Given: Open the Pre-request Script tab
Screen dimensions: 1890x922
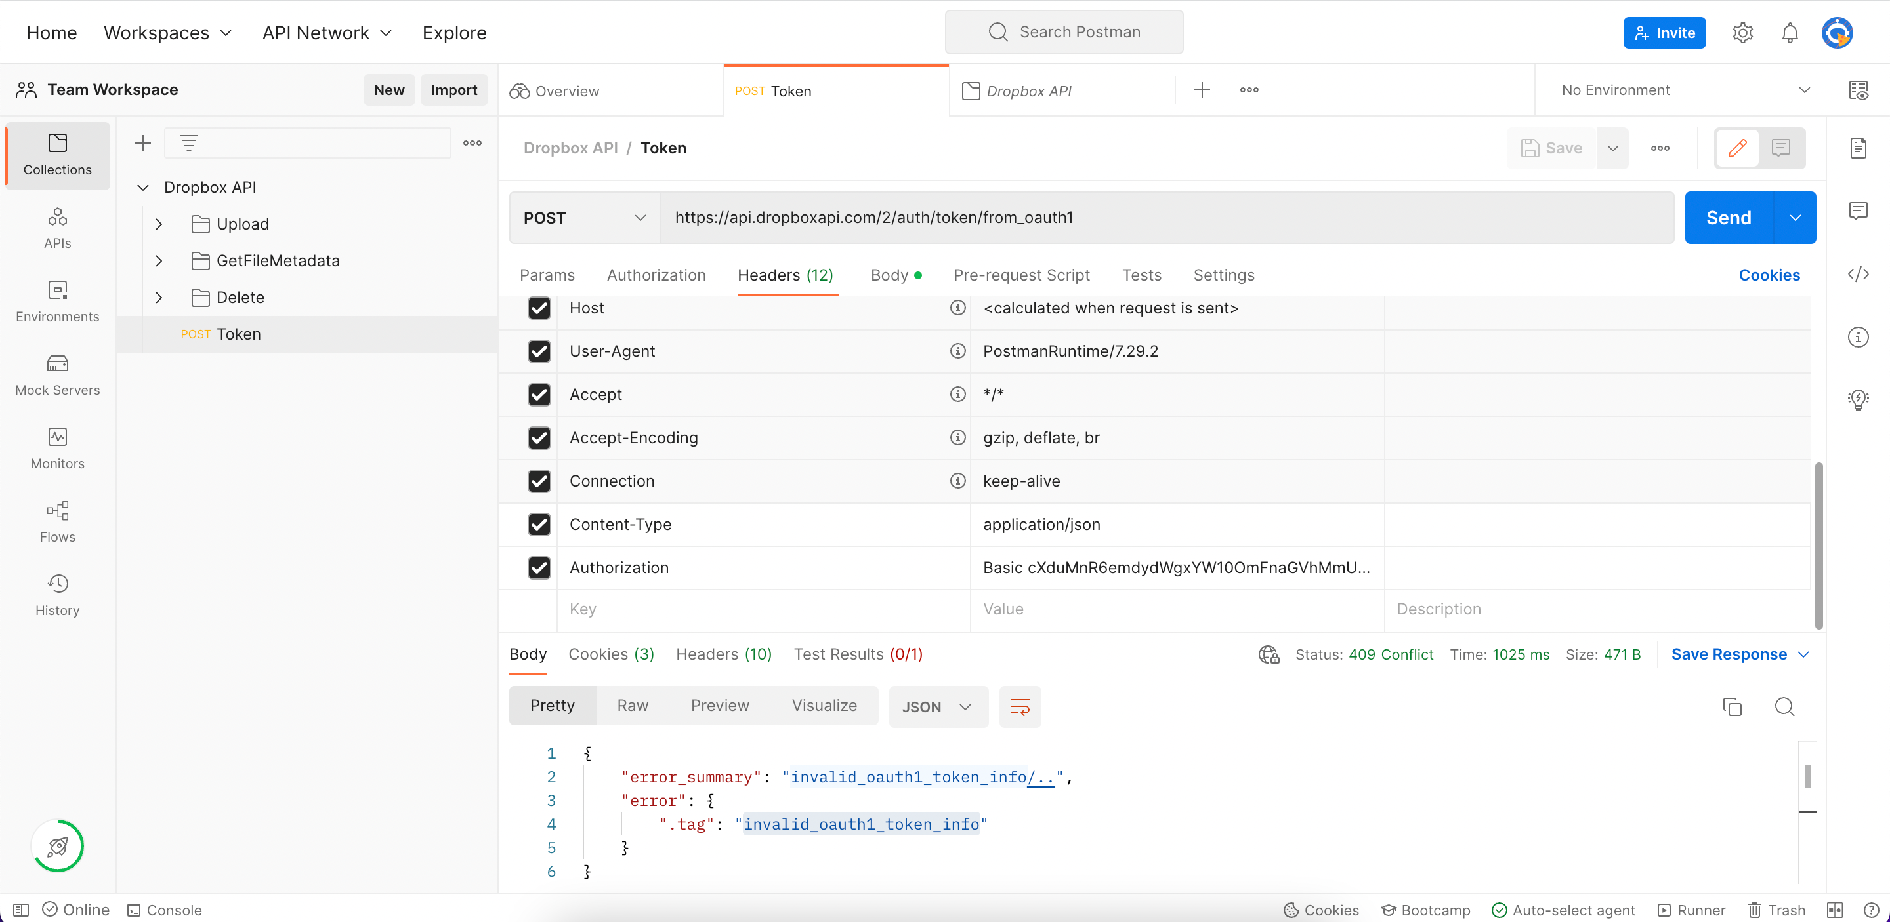Looking at the screenshot, I should click(1021, 275).
